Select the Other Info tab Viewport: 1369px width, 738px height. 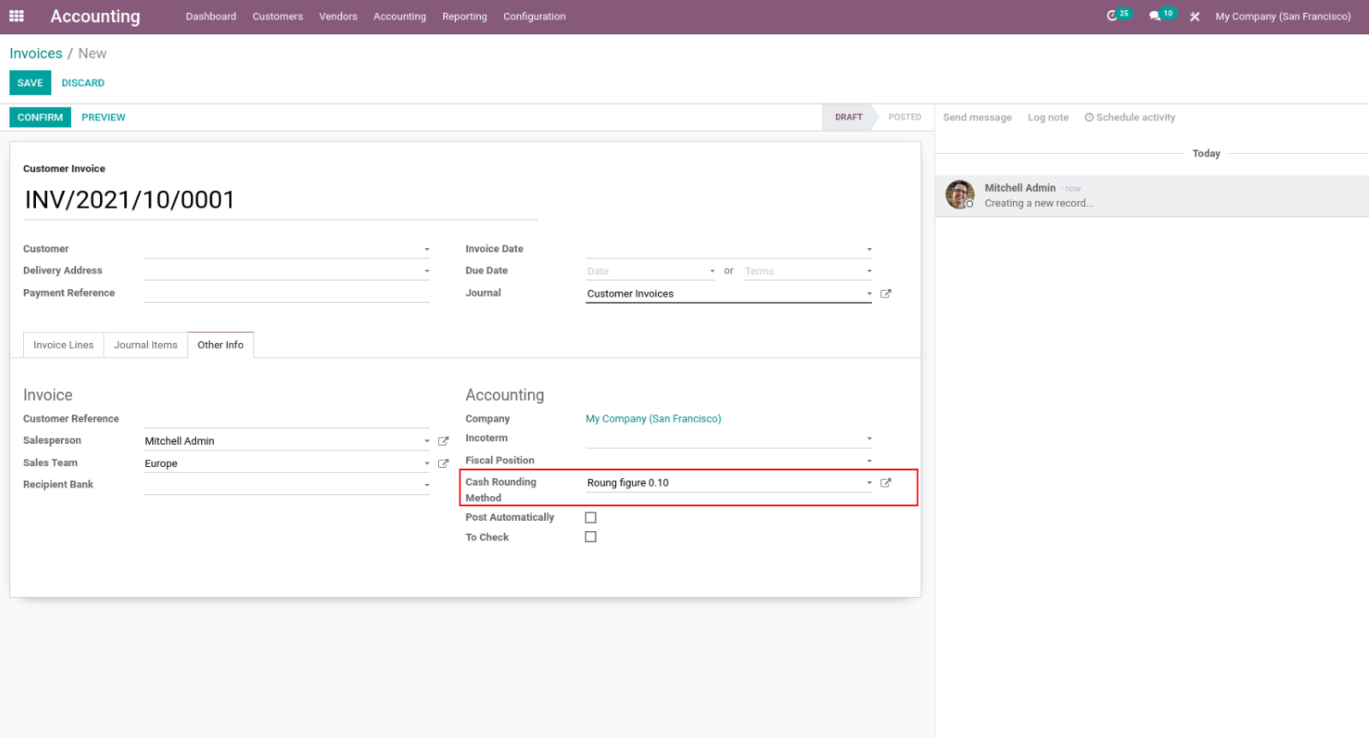pyautogui.click(x=221, y=345)
